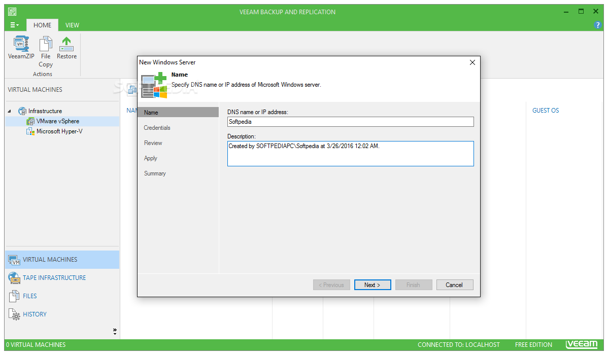The width and height of the screenshot is (608, 355).
Task: Click the 0 VIRTUAL MACHINES status text
Action: point(36,345)
